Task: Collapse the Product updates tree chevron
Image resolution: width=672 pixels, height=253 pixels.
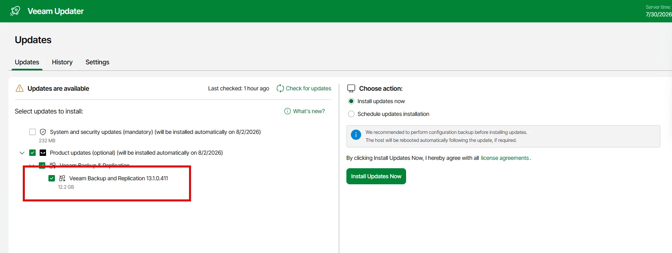Action: click(x=22, y=153)
